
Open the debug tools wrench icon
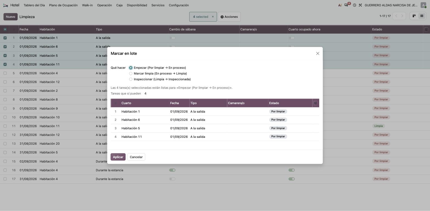pyautogui.click(x=360, y=5)
